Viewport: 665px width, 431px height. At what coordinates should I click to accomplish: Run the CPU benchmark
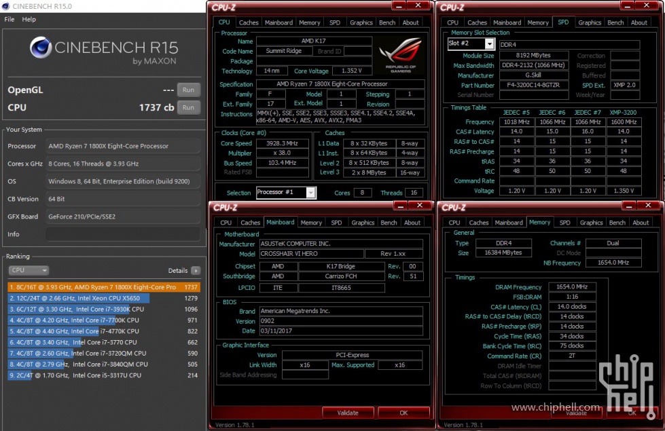(x=188, y=108)
